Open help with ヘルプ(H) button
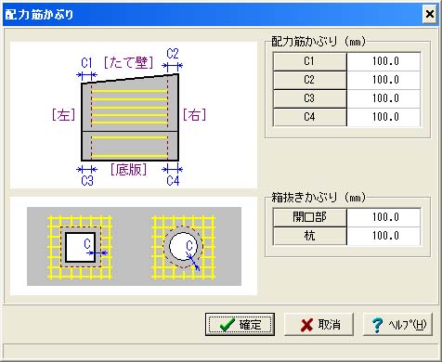Viewport: 442px width, 362px height. tap(397, 325)
